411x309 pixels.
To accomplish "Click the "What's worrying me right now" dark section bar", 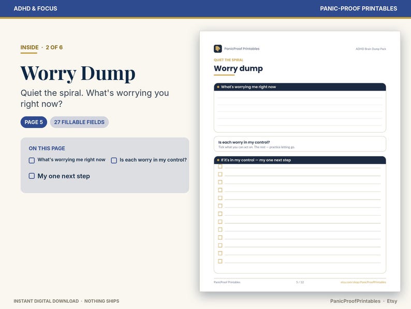I will [x=300, y=87].
